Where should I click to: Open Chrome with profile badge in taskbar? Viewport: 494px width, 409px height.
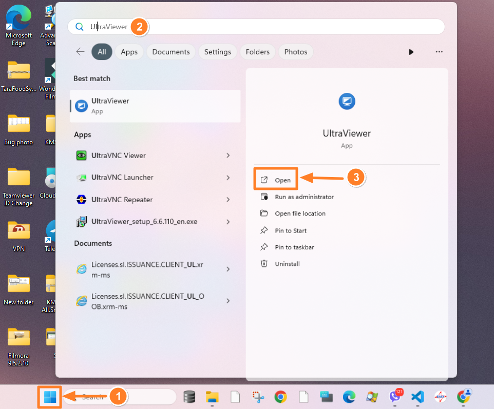coord(464,396)
